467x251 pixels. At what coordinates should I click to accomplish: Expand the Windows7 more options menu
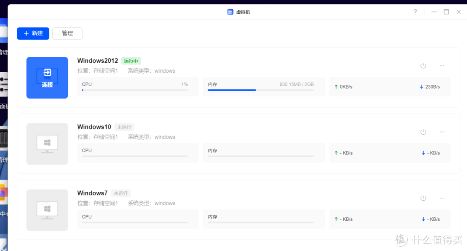click(441, 198)
